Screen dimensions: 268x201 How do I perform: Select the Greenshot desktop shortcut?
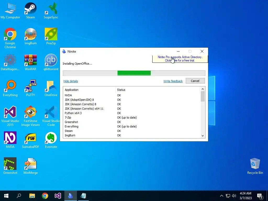(x=10, y=166)
